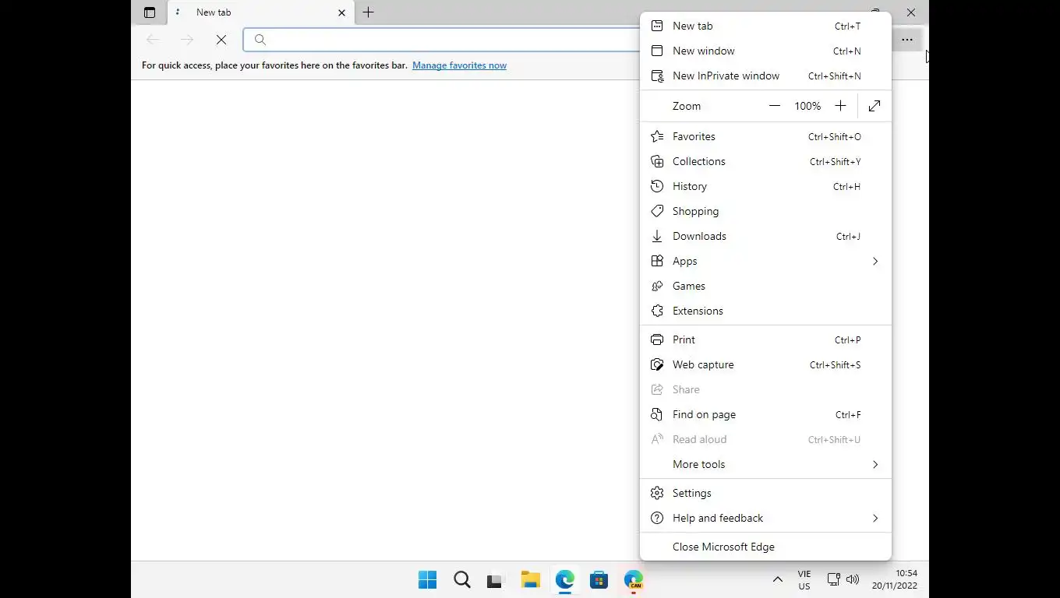Viewport: 1060px width, 598px height.
Task: Click the Print printer icon
Action: (x=657, y=339)
